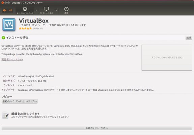Click the empty screenshot placeholder
194x135 pixels.
[167, 58]
